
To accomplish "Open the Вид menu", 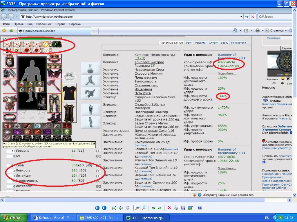I will [30, 24].
